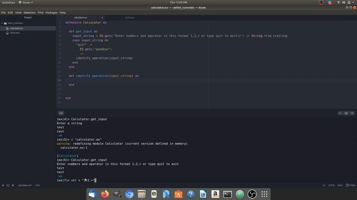Change the UTF-8 encoding setting
This screenshot has height=200, width=357.
pos(331,185)
